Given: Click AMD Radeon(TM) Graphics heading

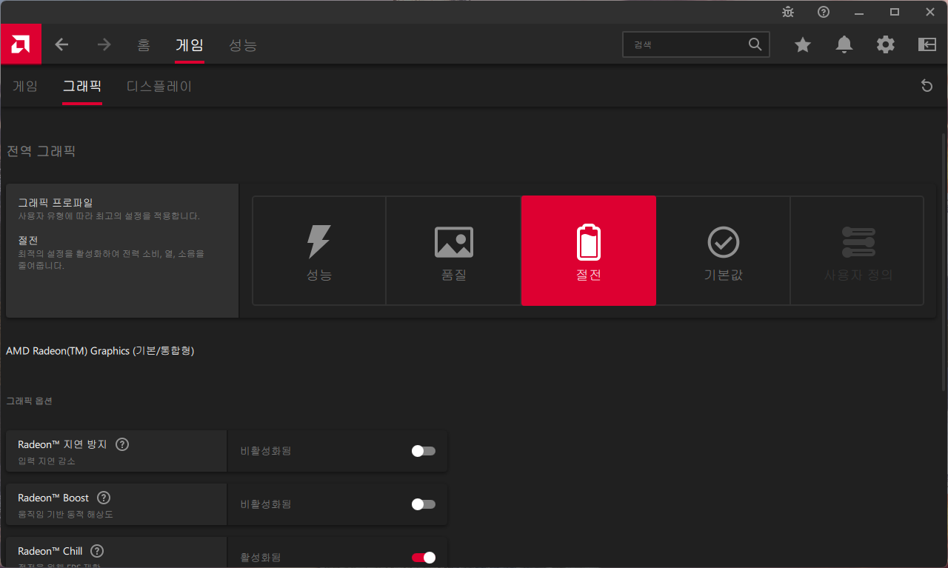Looking at the screenshot, I should click(100, 350).
